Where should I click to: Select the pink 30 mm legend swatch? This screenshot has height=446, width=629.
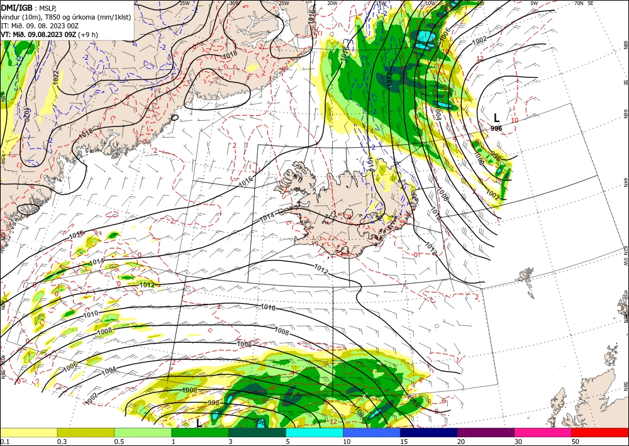pyautogui.click(x=543, y=432)
